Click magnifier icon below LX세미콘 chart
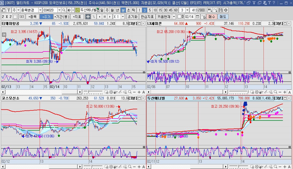This screenshot has height=169, width=293. tap(275, 92)
